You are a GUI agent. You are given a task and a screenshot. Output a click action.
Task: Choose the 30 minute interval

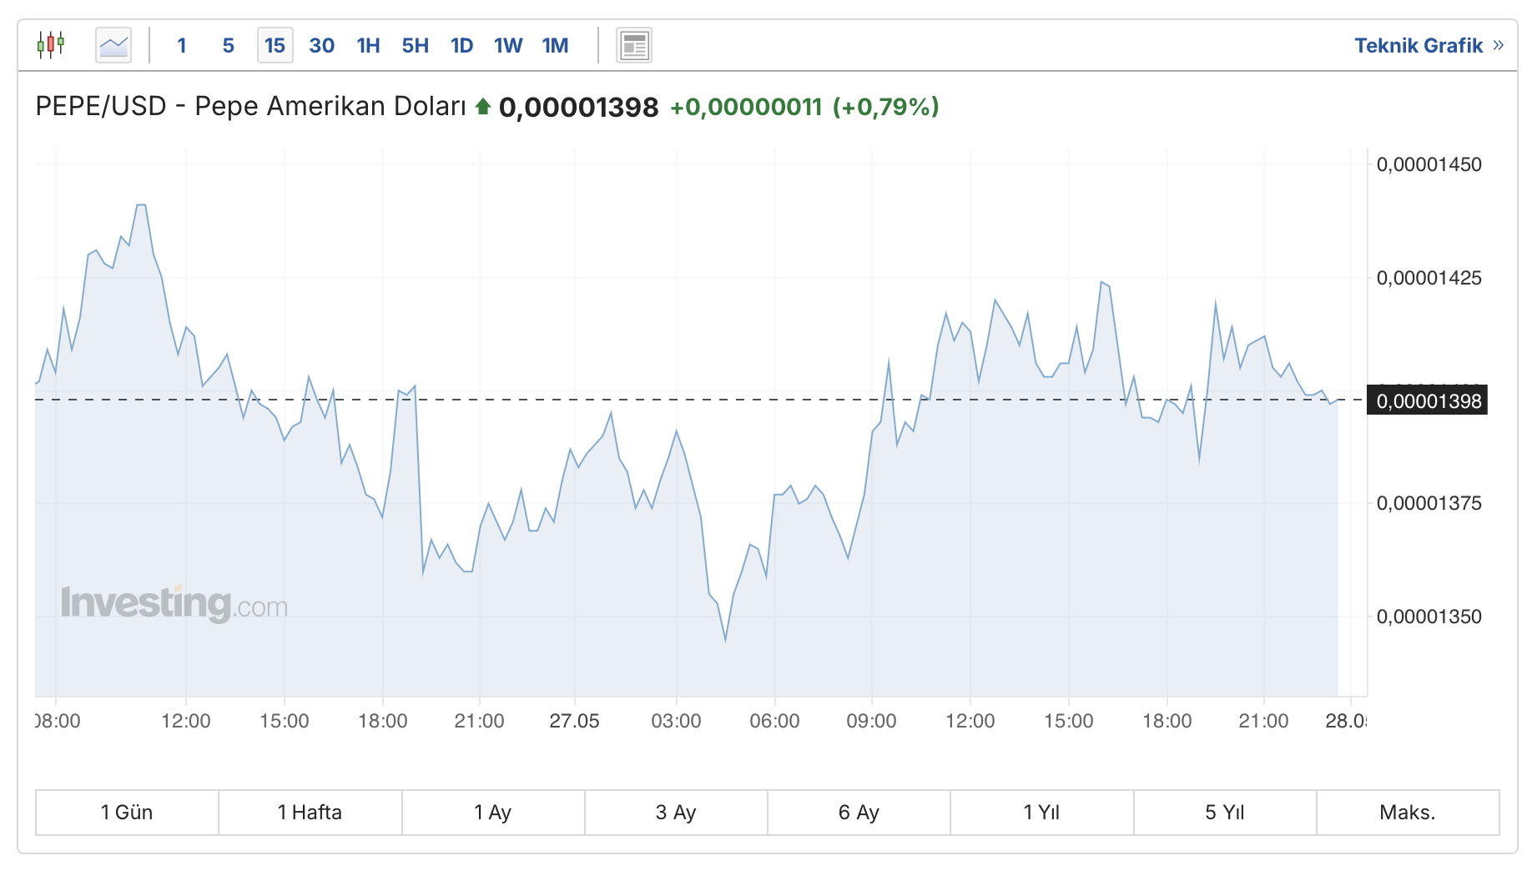tap(321, 45)
